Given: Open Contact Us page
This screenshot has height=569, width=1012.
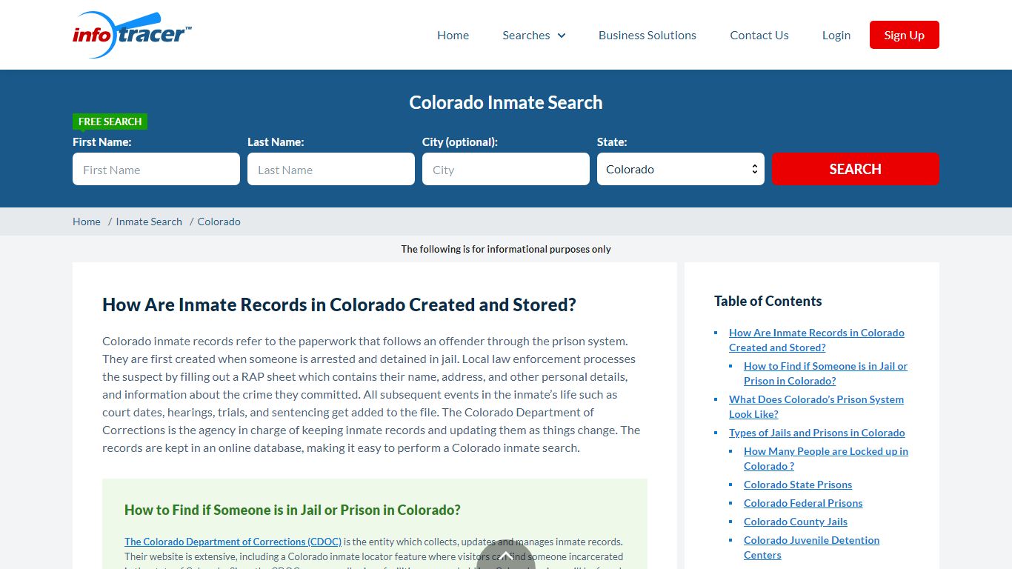Looking at the screenshot, I should click(x=759, y=36).
